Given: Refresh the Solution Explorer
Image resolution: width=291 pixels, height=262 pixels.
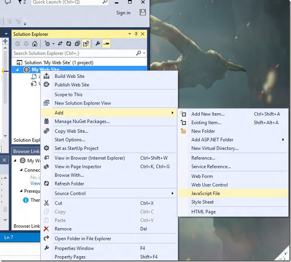Looking at the screenshot, I should pos(69,44).
